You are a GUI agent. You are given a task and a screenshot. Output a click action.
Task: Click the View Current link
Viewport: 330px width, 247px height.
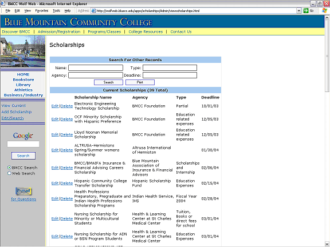point(14,105)
